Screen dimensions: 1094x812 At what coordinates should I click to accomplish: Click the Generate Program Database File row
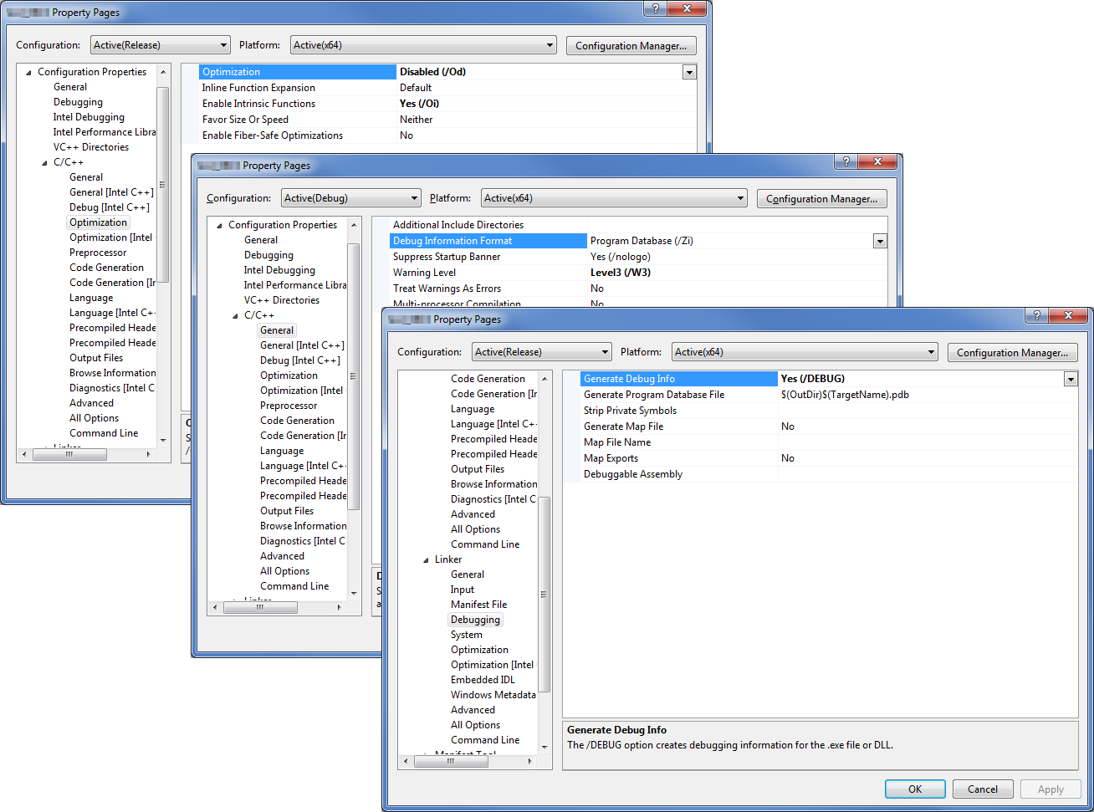[828, 395]
